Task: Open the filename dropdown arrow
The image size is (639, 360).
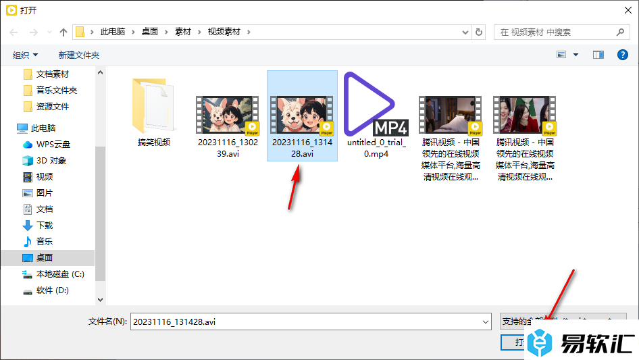Action: click(486, 322)
